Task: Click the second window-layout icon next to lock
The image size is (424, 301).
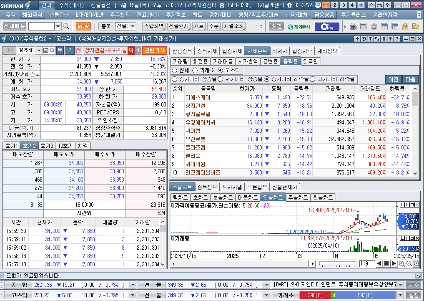Action: click(395, 27)
